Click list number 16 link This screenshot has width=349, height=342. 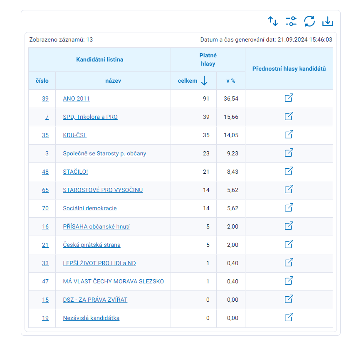tap(45, 226)
